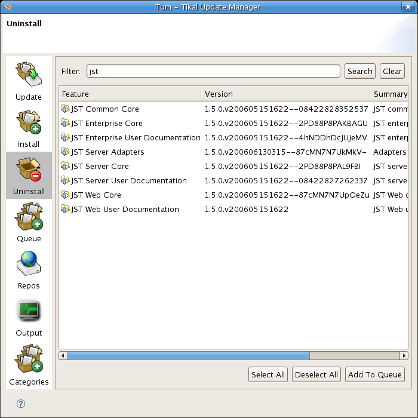Screen dimensions: 418x418
Task: Clear the filter with Clear button
Action: click(x=392, y=71)
